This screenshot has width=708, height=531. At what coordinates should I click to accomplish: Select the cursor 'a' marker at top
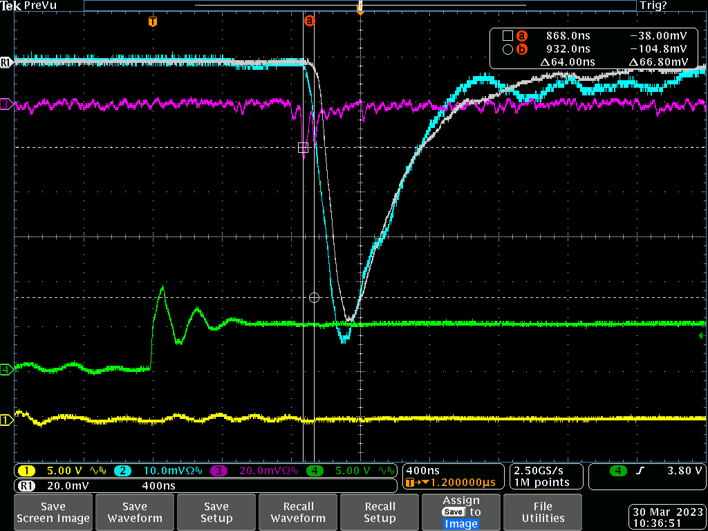[x=309, y=21]
